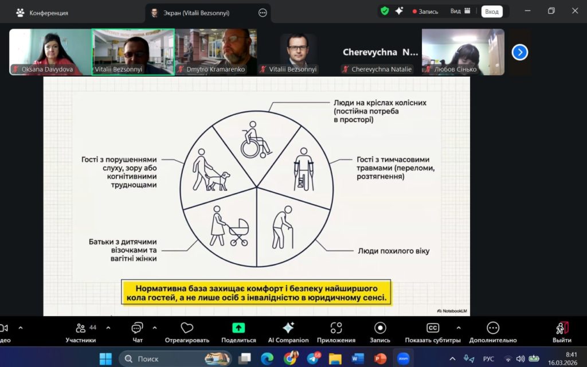Select Dmytro Kramarenko's video thumbnail
The height and width of the screenshot is (367, 587).
coord(216,52)
